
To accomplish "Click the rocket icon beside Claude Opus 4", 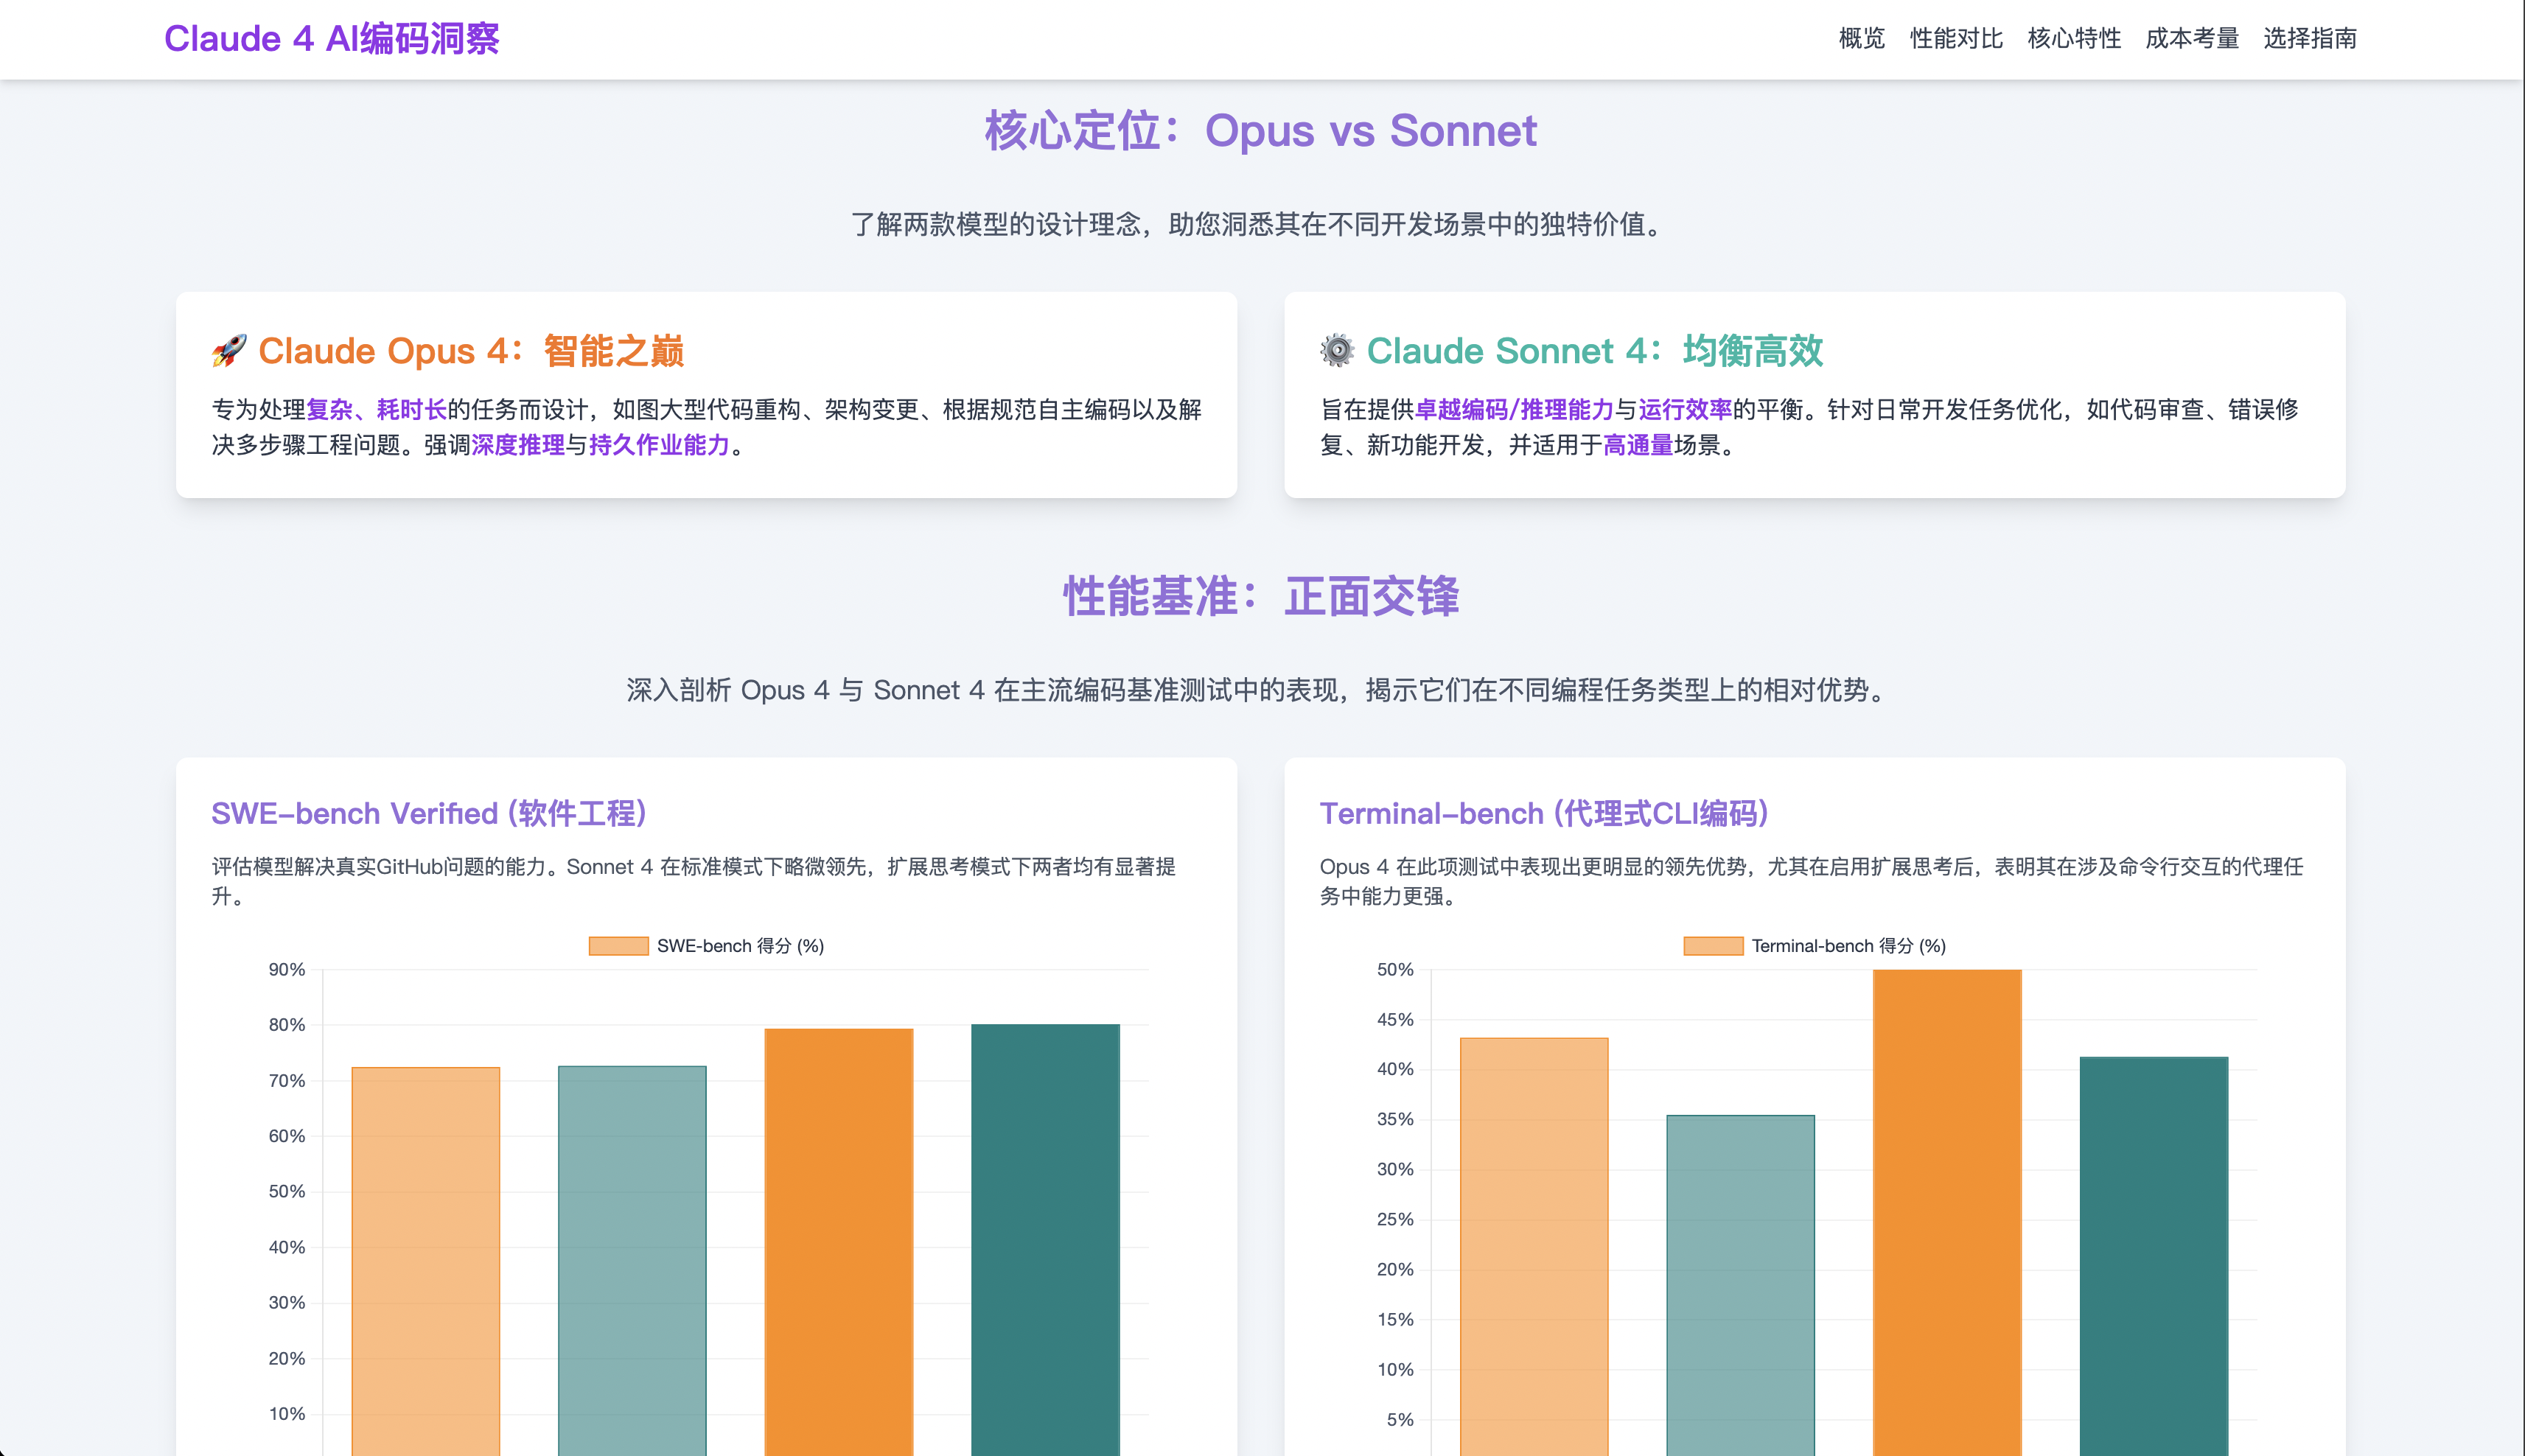I will pyautogui.click(x=229, y=351).
